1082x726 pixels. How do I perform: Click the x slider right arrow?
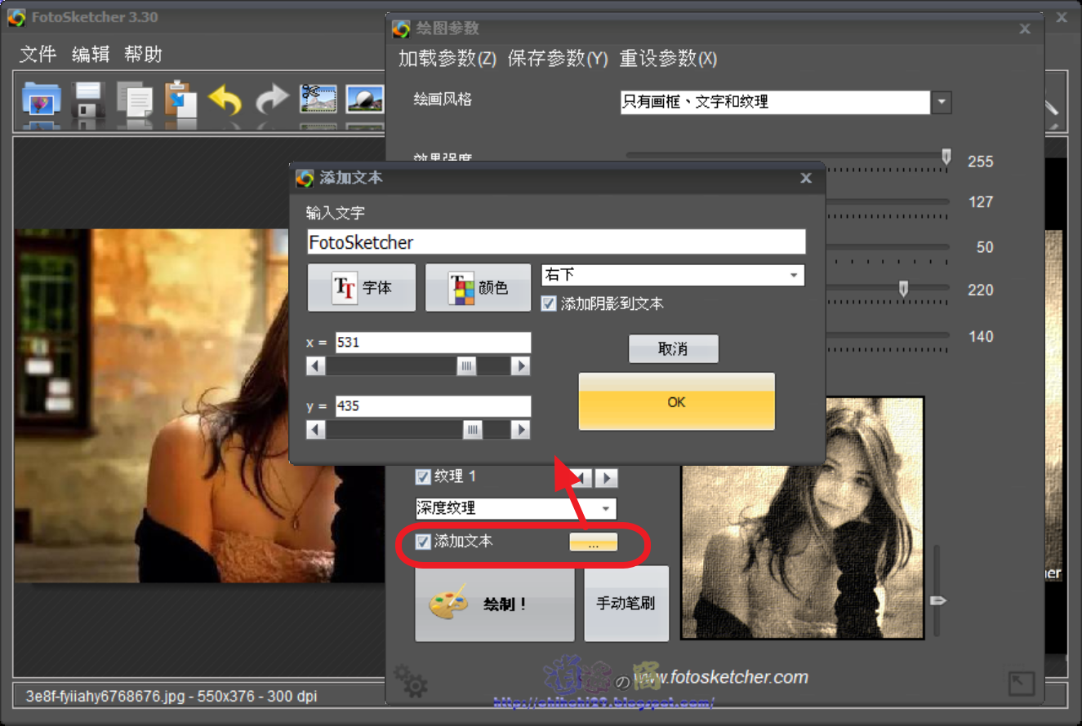(x=521, y=366)
